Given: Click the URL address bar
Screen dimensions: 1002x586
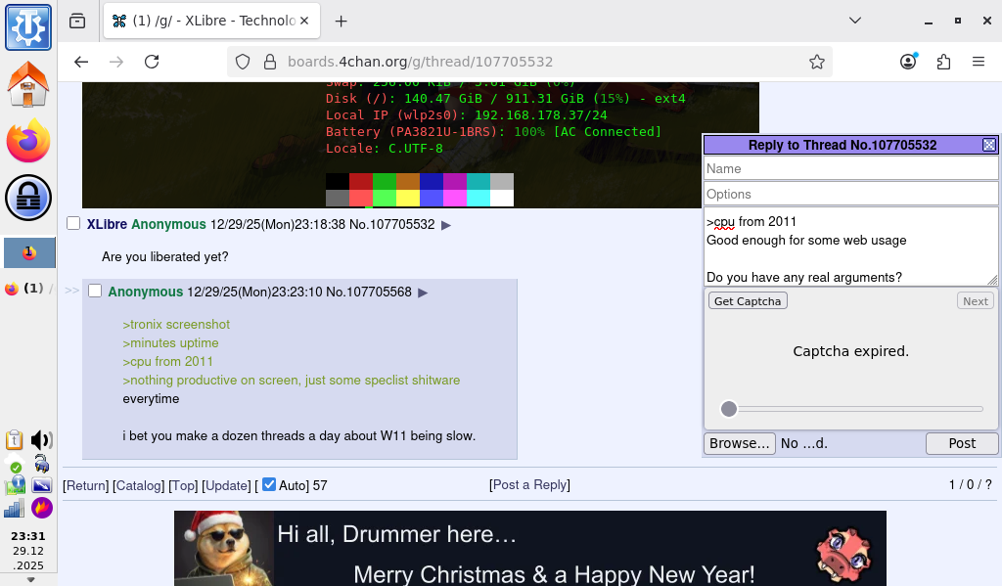Looking at the screenshot, I should click(x=529, y=62).
